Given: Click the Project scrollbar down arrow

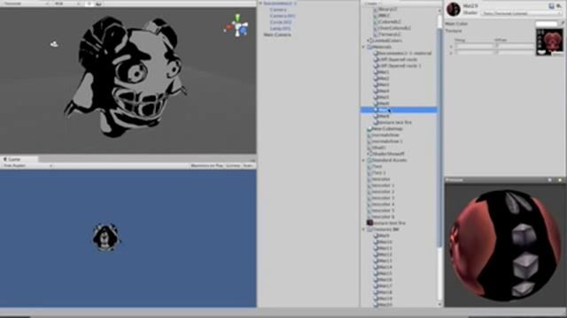Looking at the screenshot, I should tap(439, 305).
